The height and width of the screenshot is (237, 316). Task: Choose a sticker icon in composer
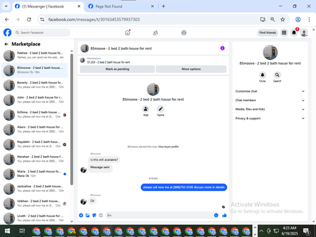pyautogui.click(x=94, y=216)
